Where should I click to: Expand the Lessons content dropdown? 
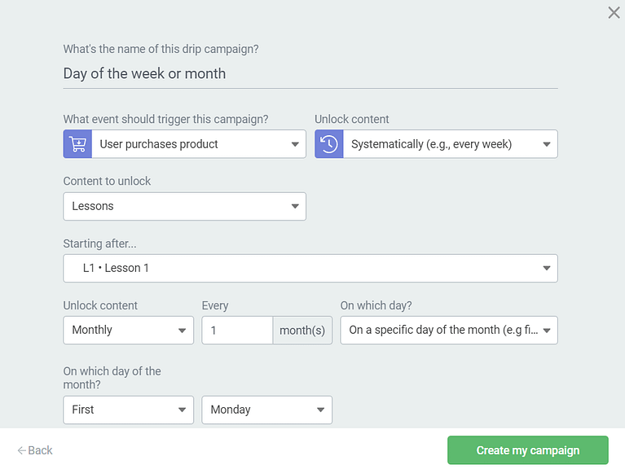[x=184, y=206]
